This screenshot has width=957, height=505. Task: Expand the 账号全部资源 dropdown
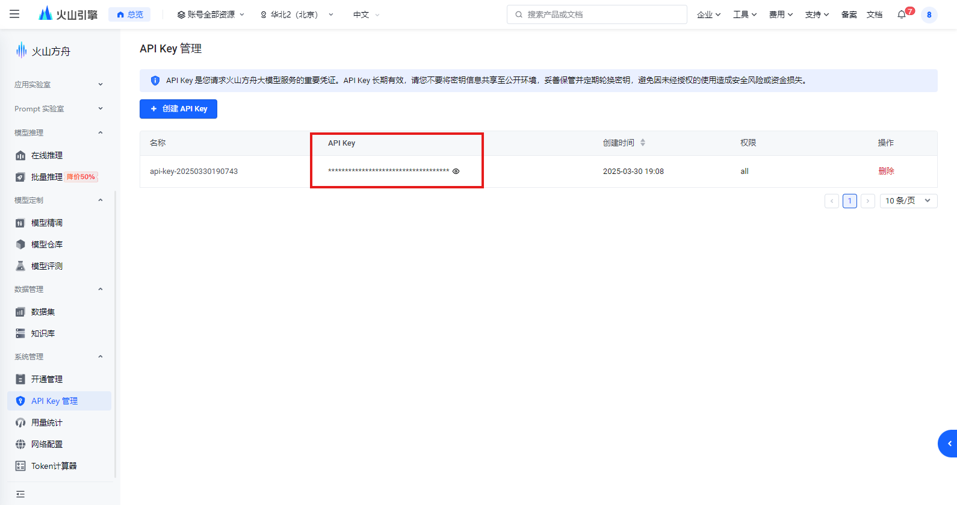211,14
